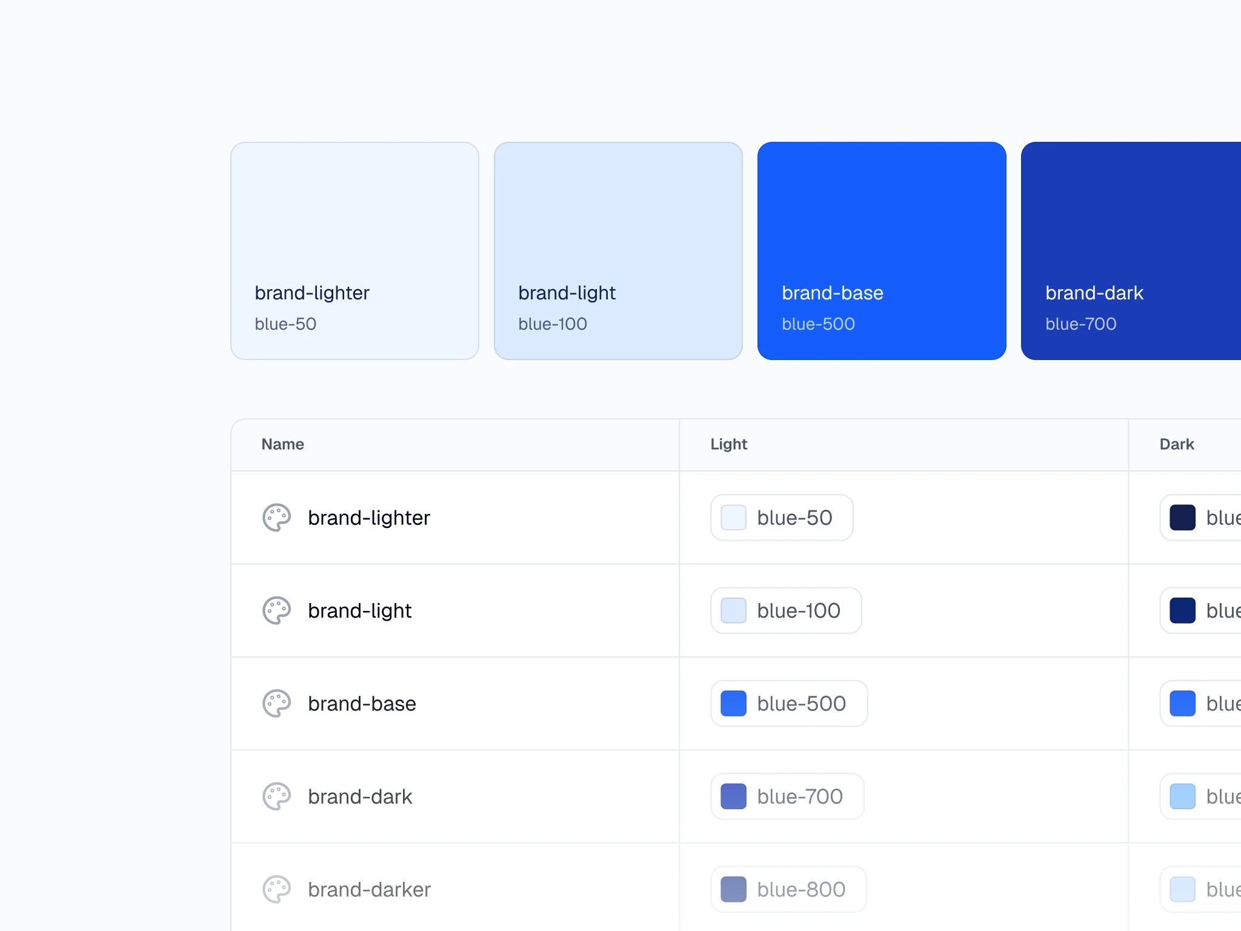Select the brand-light blue-100 color card
This screenshot has height=931, width=1241.
point(618,251)
